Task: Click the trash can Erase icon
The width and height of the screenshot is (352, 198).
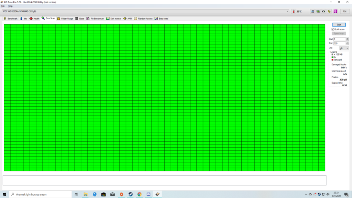Action: click(77, 19)
